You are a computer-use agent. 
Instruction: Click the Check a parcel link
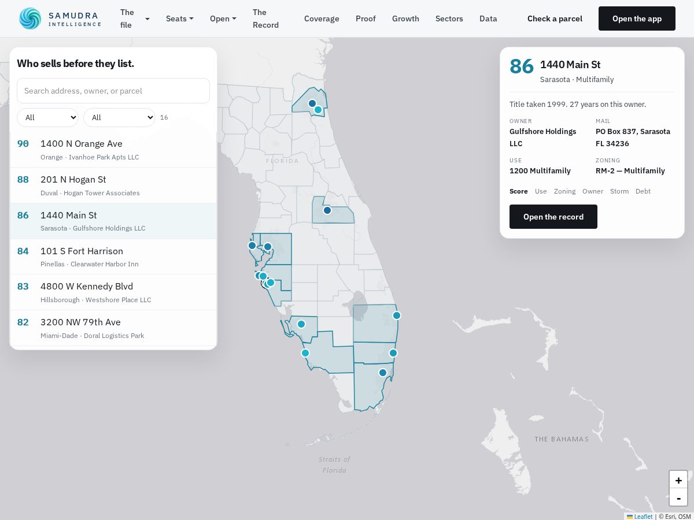tap(555, 18)
